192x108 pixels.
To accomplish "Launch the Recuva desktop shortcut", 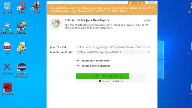I will pos(22,48).
